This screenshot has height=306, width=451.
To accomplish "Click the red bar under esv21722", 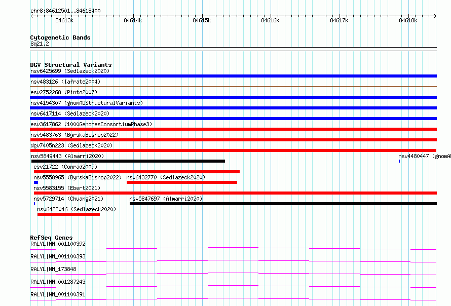I will tap(137, 172).
